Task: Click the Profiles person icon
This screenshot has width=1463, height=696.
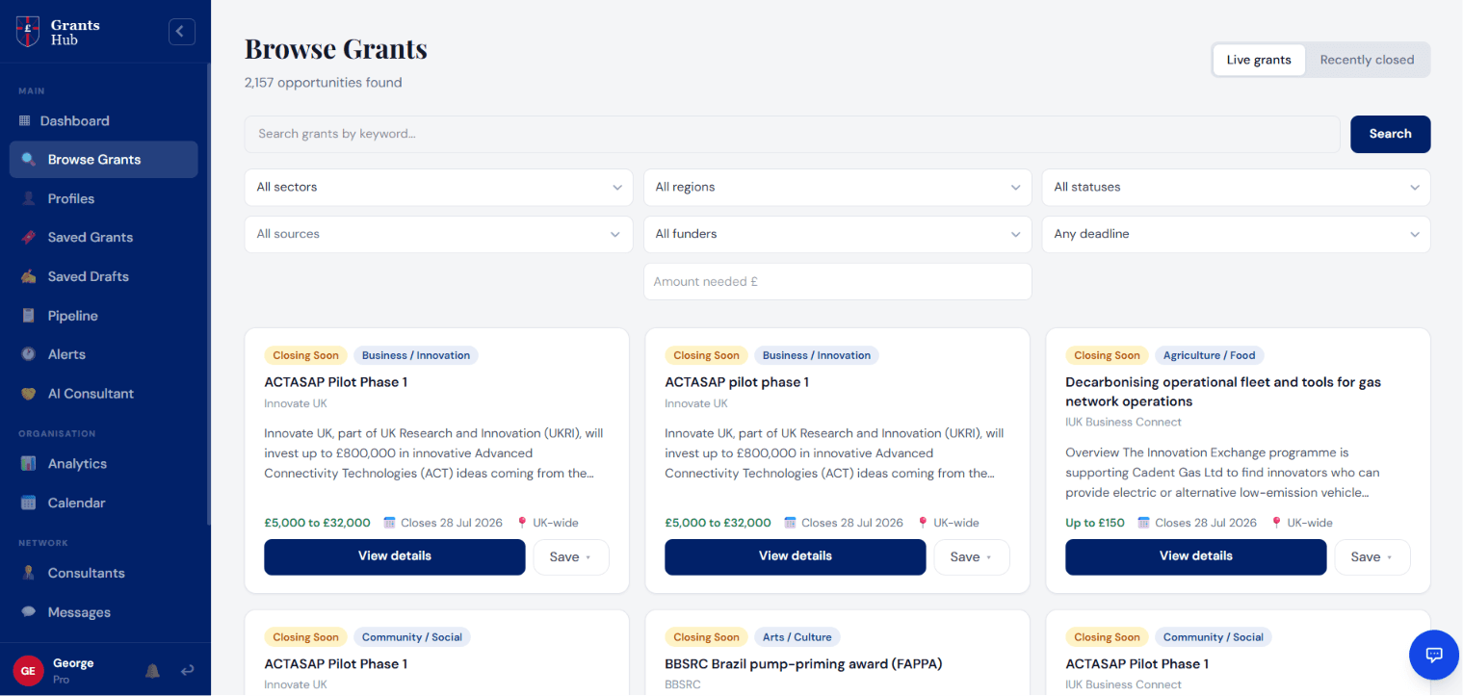Action: (x=29, y=198)
